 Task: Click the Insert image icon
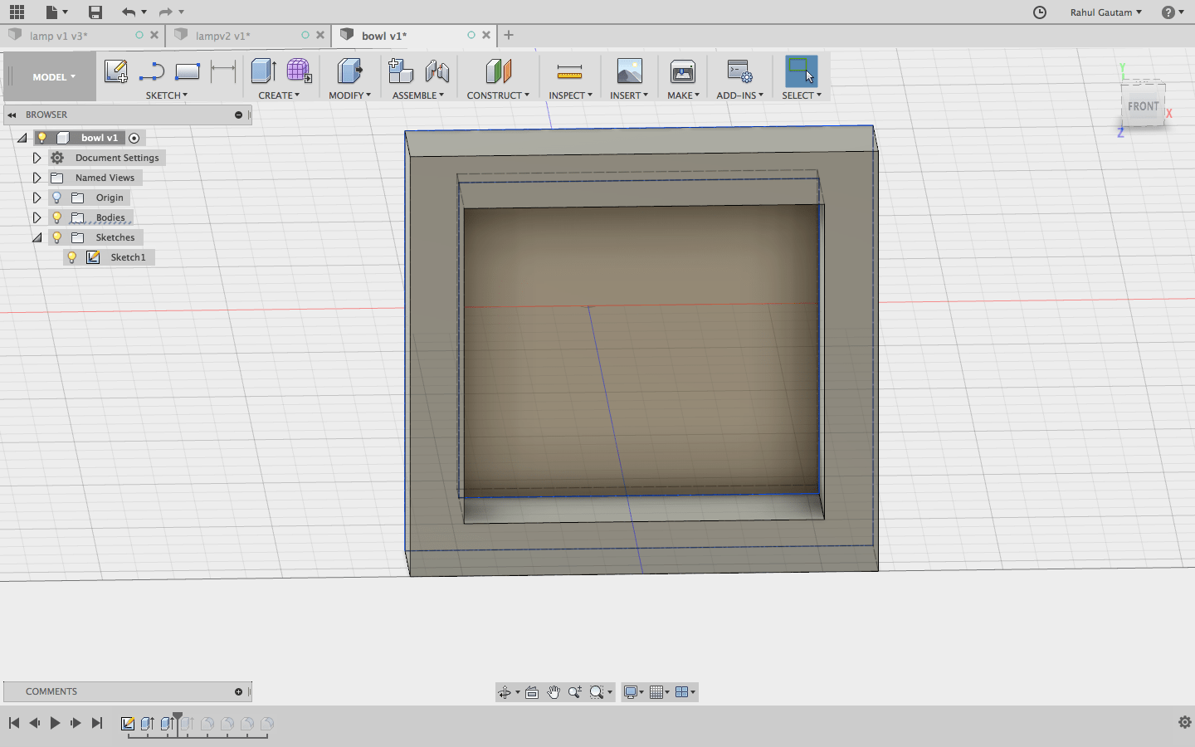[629, 71]
